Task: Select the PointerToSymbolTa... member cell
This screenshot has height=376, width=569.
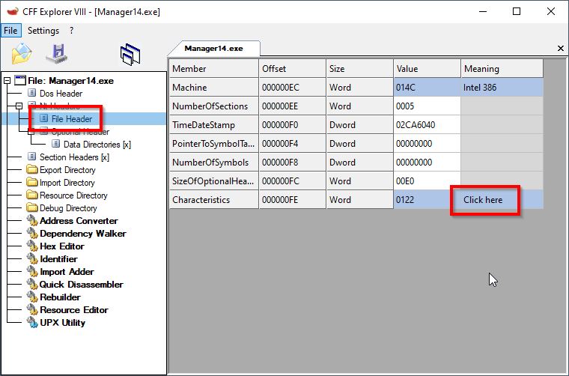Action: click(213, 143)
